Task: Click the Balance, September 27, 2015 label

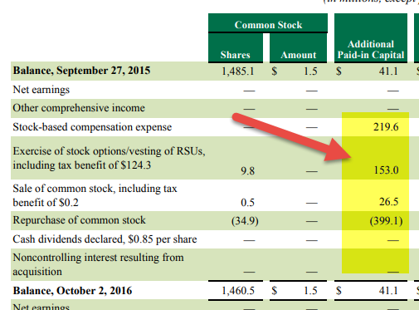Action: pos(81,71)
